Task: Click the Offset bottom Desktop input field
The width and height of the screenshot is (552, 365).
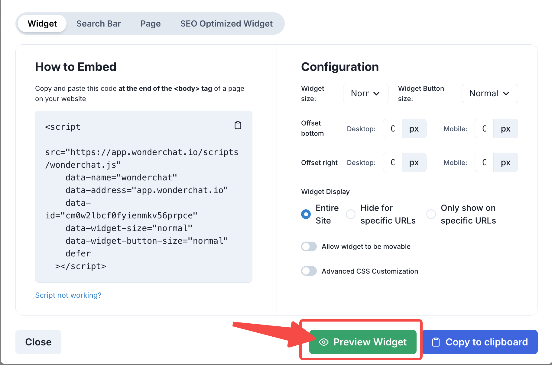Action: pyautogui.click(x=393, y=129)
